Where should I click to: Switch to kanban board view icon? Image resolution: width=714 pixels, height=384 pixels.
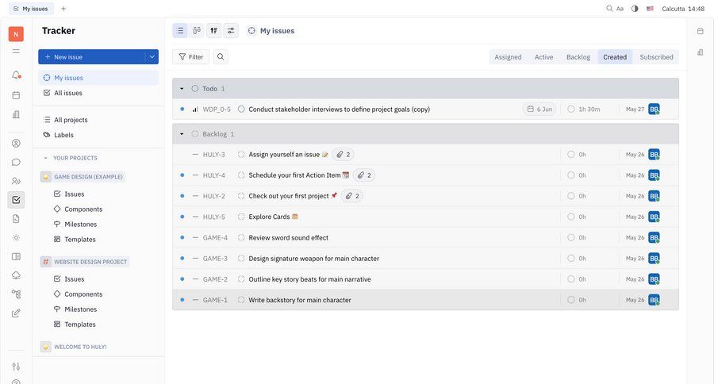[197, 30]
